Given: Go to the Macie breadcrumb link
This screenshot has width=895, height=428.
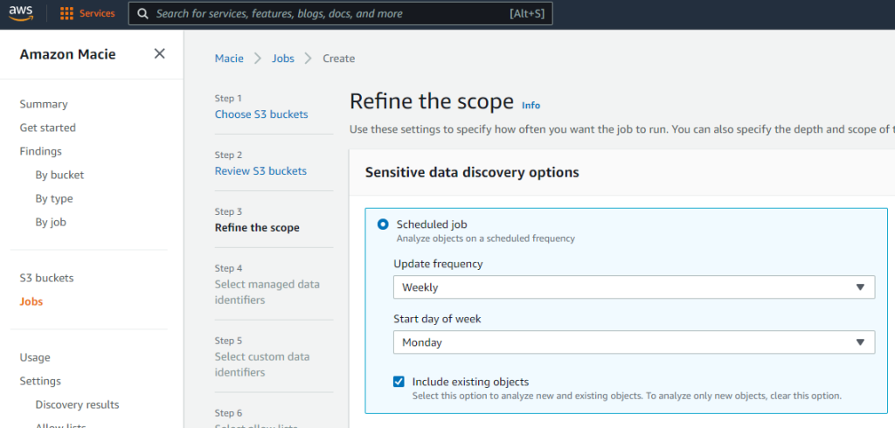Looking at the screenshot, I should pos(229,59).
